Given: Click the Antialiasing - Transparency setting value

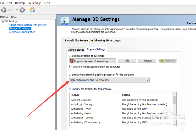Looking at the screenshot, I should coord(135,122).
